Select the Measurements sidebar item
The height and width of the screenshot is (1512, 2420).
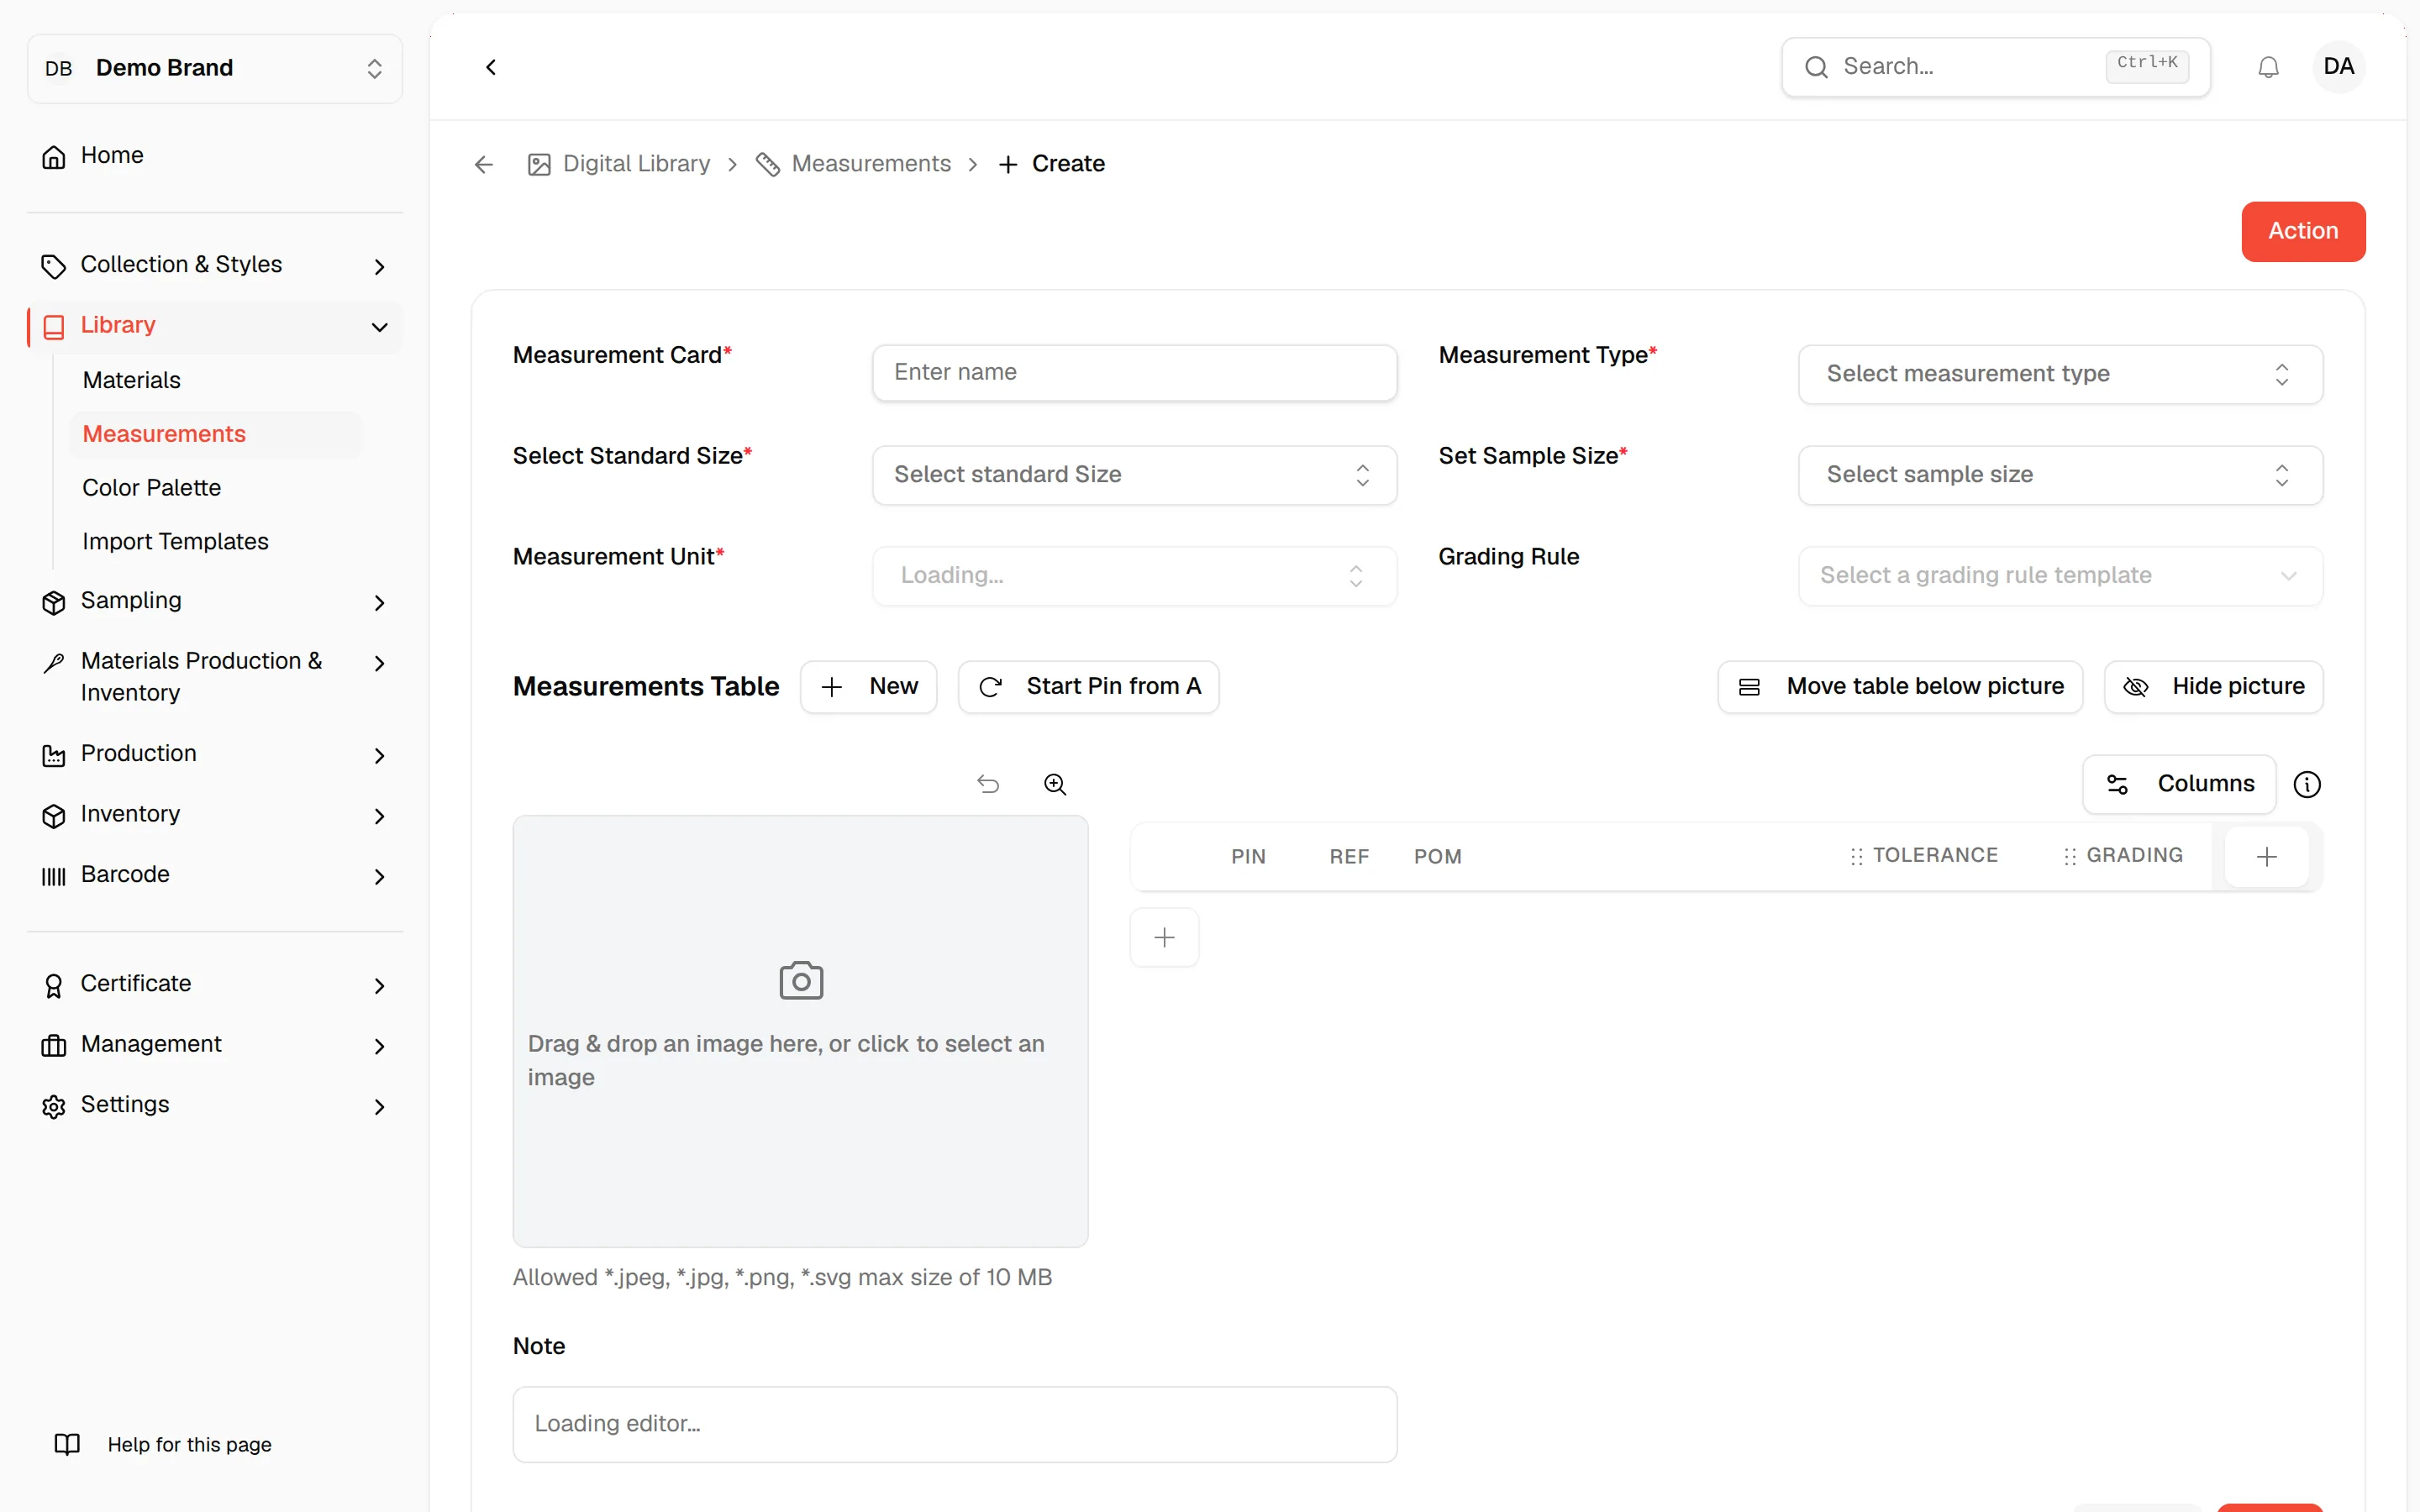(215, 434)
